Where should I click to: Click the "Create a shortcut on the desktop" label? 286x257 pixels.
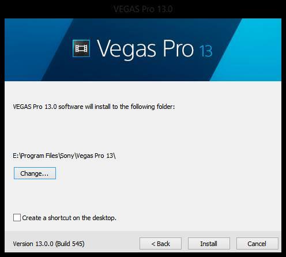(69, 218)
